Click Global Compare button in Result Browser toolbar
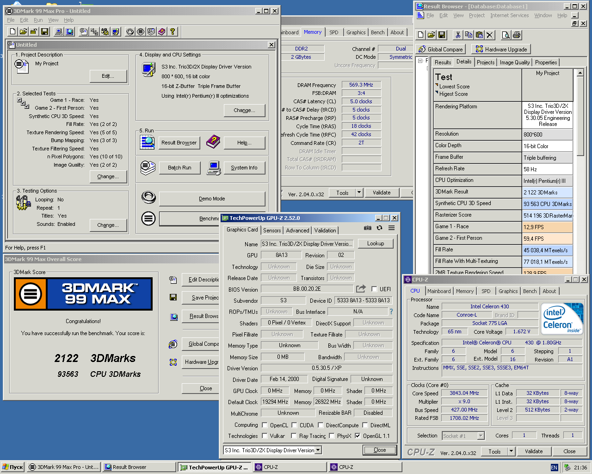Image resolution: width=592 pixels, height=474 pixels. click(441, 50)
